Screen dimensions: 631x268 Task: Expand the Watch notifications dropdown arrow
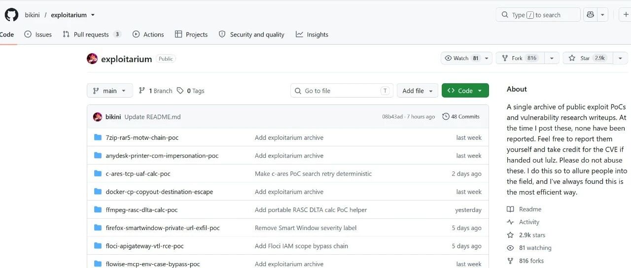487,58
